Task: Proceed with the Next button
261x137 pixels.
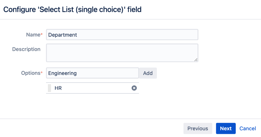Action: click(226, 128)
